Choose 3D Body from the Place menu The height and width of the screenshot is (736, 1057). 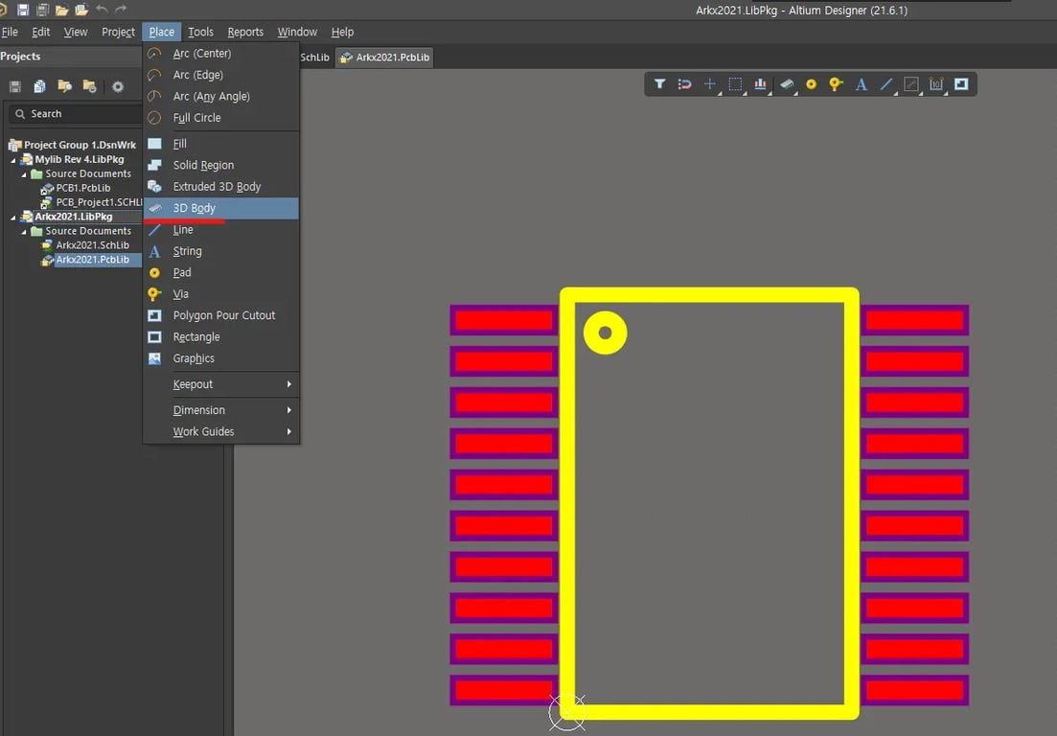pyautogui.click(x=195, y=208)
